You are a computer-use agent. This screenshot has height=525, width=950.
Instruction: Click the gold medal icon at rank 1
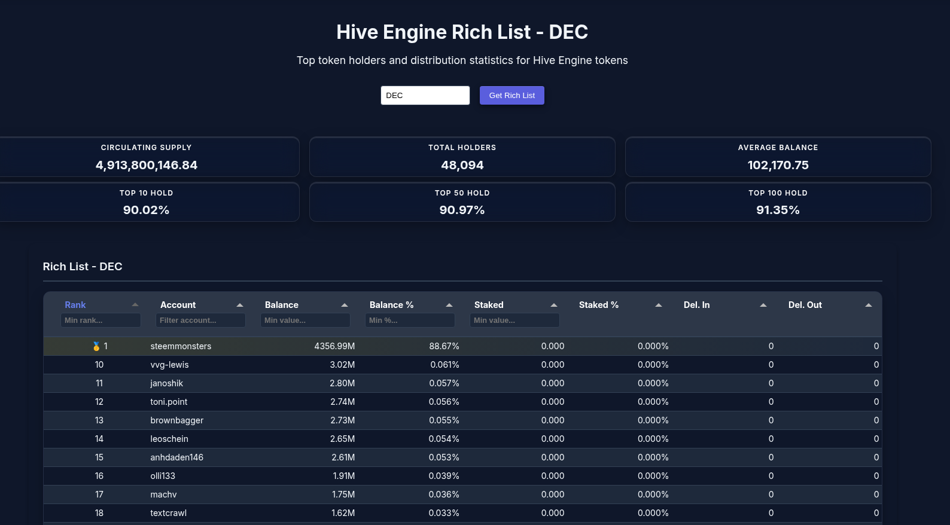pos(96,346)
